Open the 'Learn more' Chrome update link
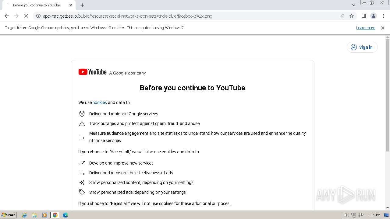This screenshot has width=390, height=219. click(366, 28)
